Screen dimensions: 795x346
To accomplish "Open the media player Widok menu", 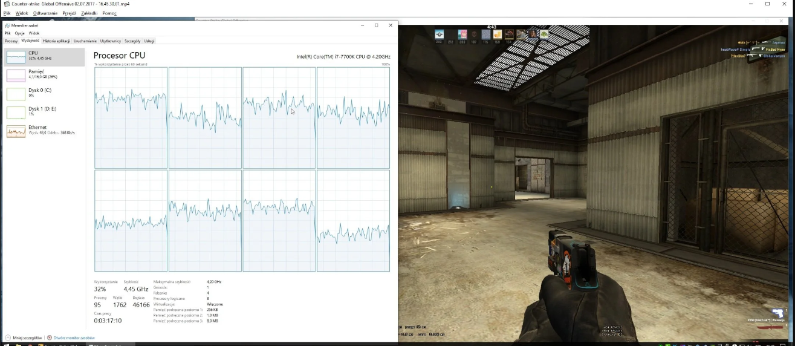I will click(x=22, y=13).
